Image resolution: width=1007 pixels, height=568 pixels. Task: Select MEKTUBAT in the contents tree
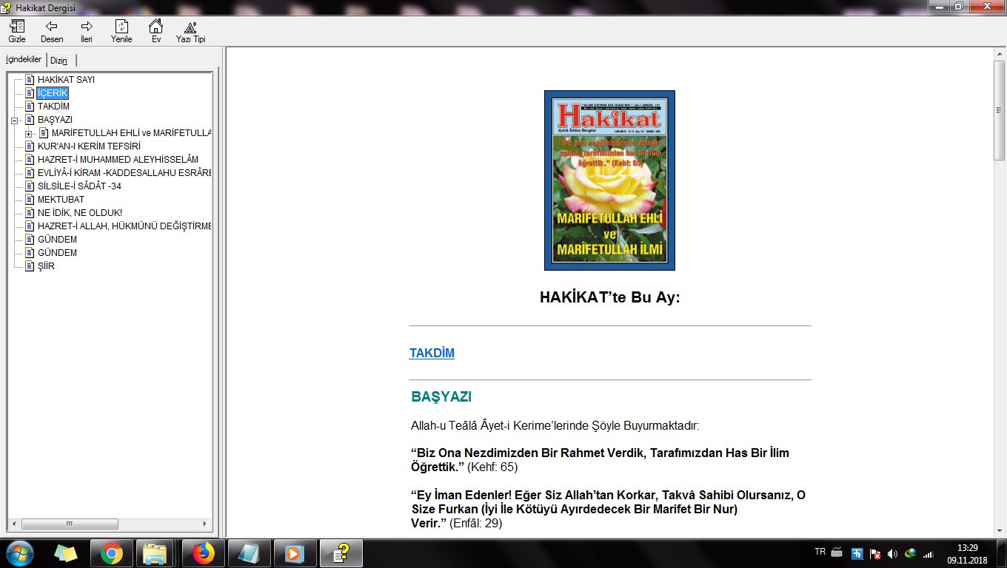(61, 200)
